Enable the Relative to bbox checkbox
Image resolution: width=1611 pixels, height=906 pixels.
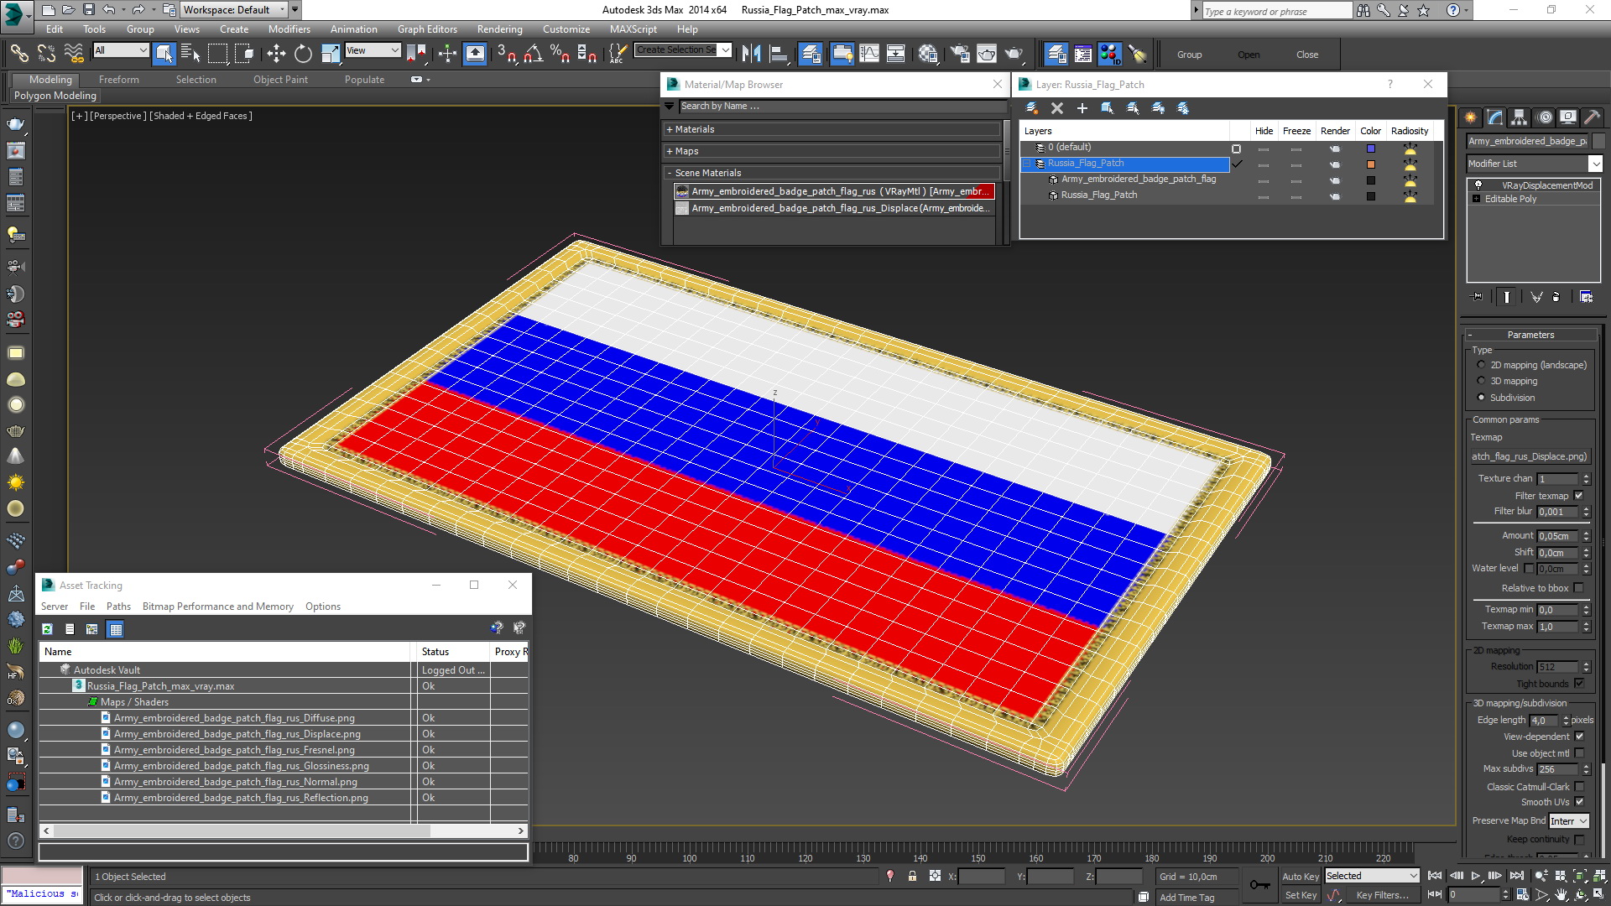point(1578,588)
